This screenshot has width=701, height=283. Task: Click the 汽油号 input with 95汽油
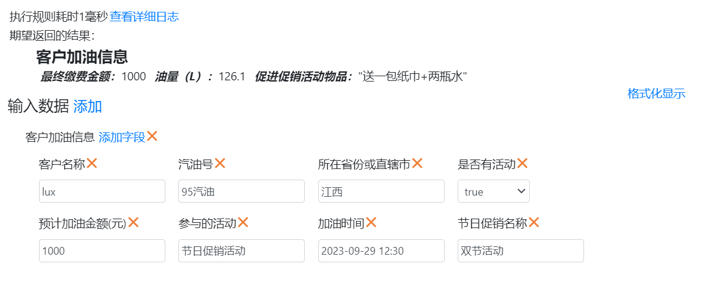pyautogui.click(x=242, y=191)
